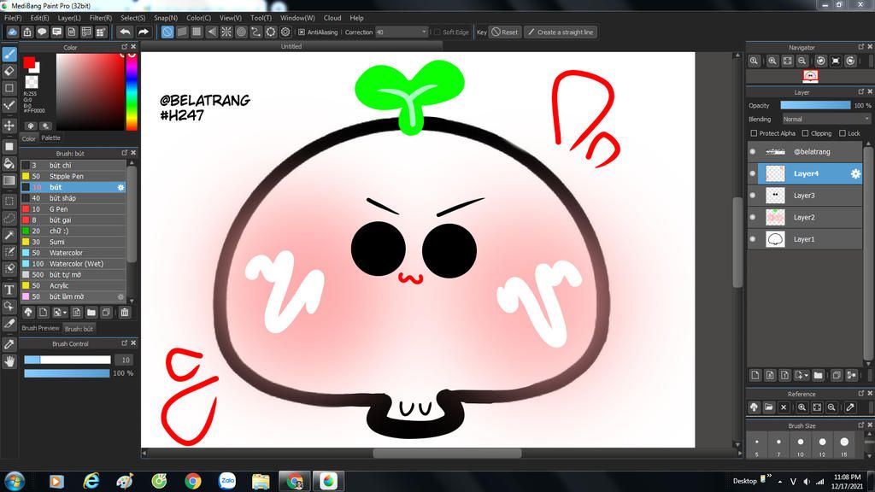Enable the Protect Alpha checkbox
The width and height of the screenshot is (875, 492).
[x=754, y=133]
